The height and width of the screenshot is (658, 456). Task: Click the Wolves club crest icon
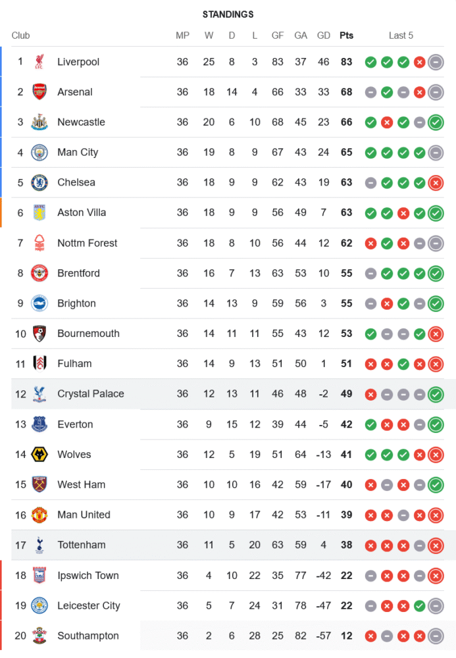(39, 455)
